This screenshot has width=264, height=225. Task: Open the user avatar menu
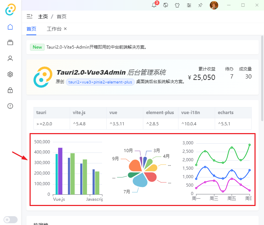point(214,5)
